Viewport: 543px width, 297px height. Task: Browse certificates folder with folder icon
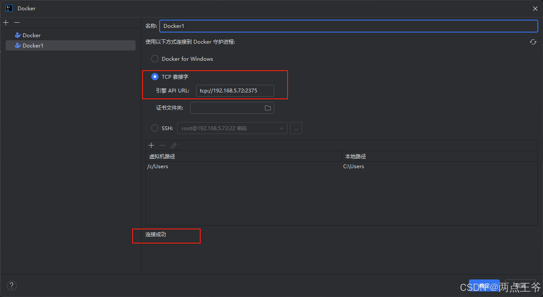point(268,108)
